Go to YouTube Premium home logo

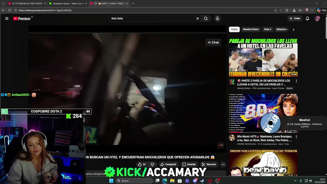pyautogui.click(x=22, y=18)
